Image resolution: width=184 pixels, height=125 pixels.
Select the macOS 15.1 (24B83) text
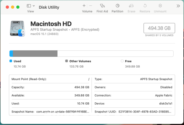click(44, 34)
